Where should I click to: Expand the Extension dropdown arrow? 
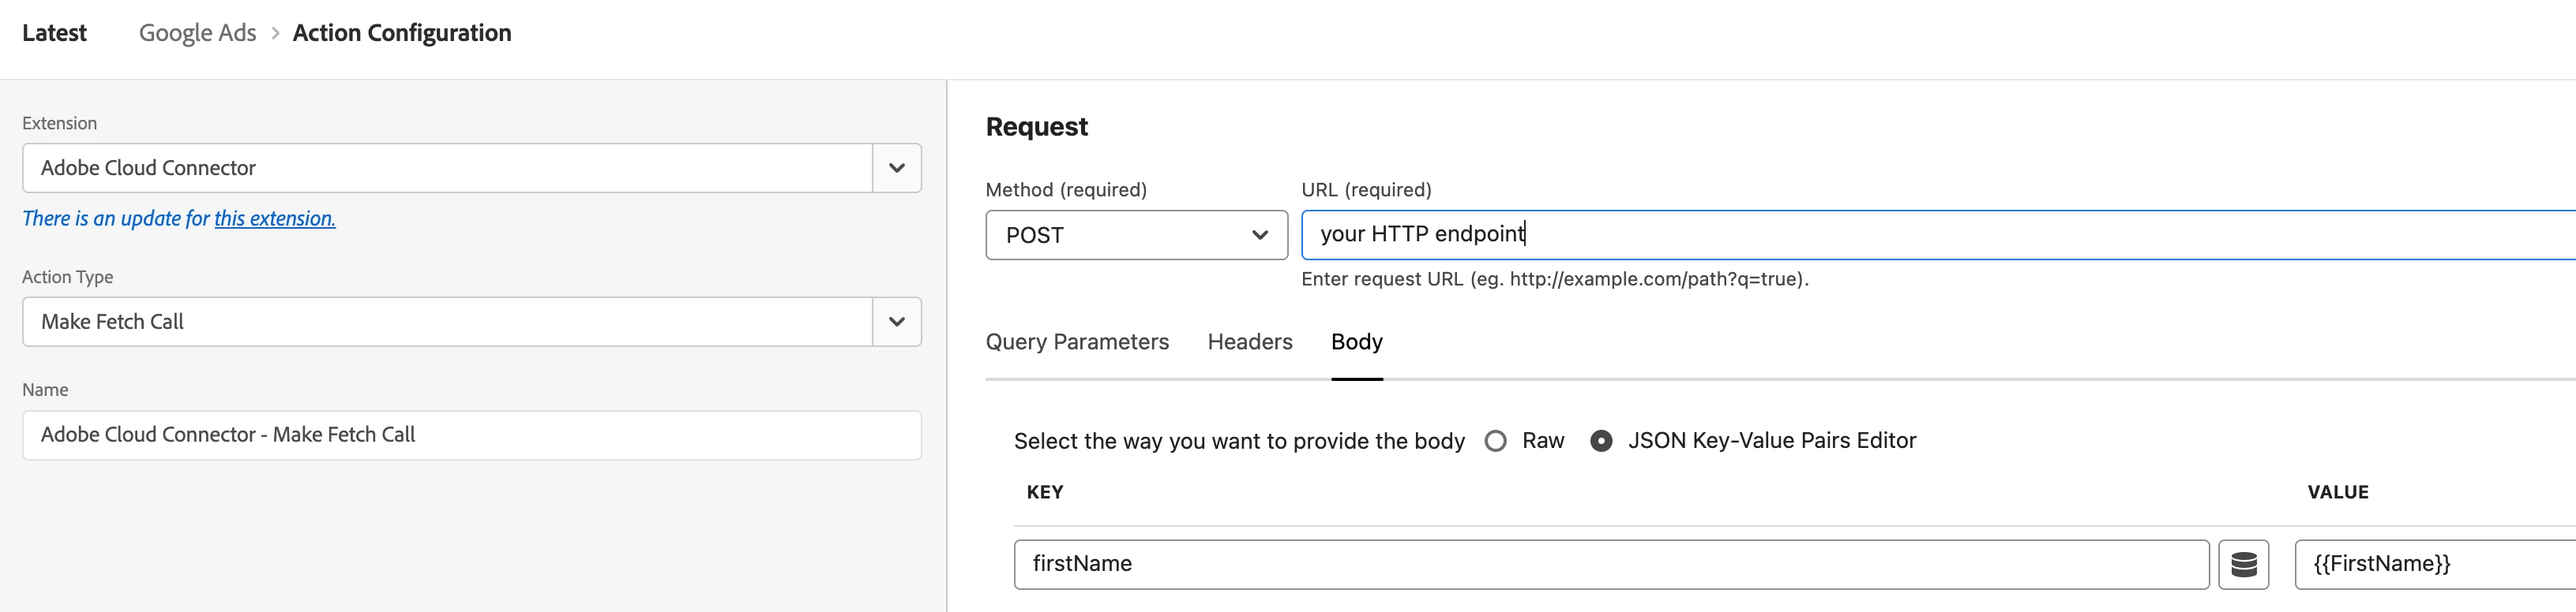(x=897, y=168)
